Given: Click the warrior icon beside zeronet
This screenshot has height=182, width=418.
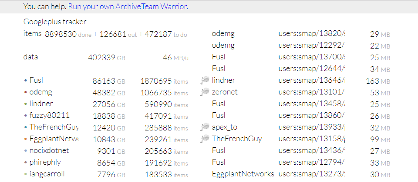Looking at the screenshot, I should tap(205, 92).
